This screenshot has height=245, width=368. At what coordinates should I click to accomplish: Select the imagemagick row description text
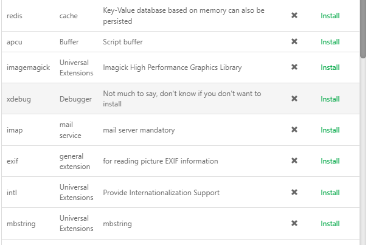click(x=172, y=67)
